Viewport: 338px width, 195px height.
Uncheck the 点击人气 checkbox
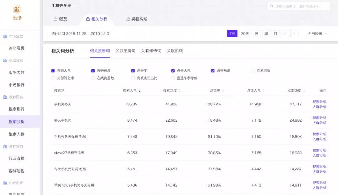point(173,71)
